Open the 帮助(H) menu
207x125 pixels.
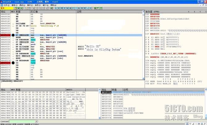(53, 5)
